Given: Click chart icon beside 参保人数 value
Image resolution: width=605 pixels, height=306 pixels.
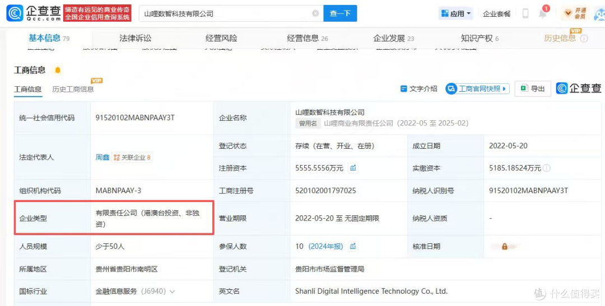Looking at the screenshot, I should point(353,246).
